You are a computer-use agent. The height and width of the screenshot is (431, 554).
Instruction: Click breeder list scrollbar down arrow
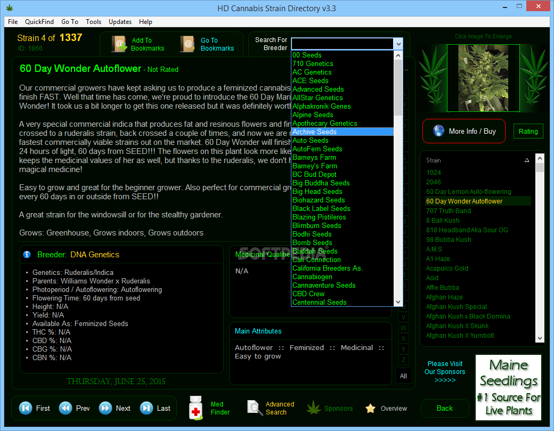point(398,302)
